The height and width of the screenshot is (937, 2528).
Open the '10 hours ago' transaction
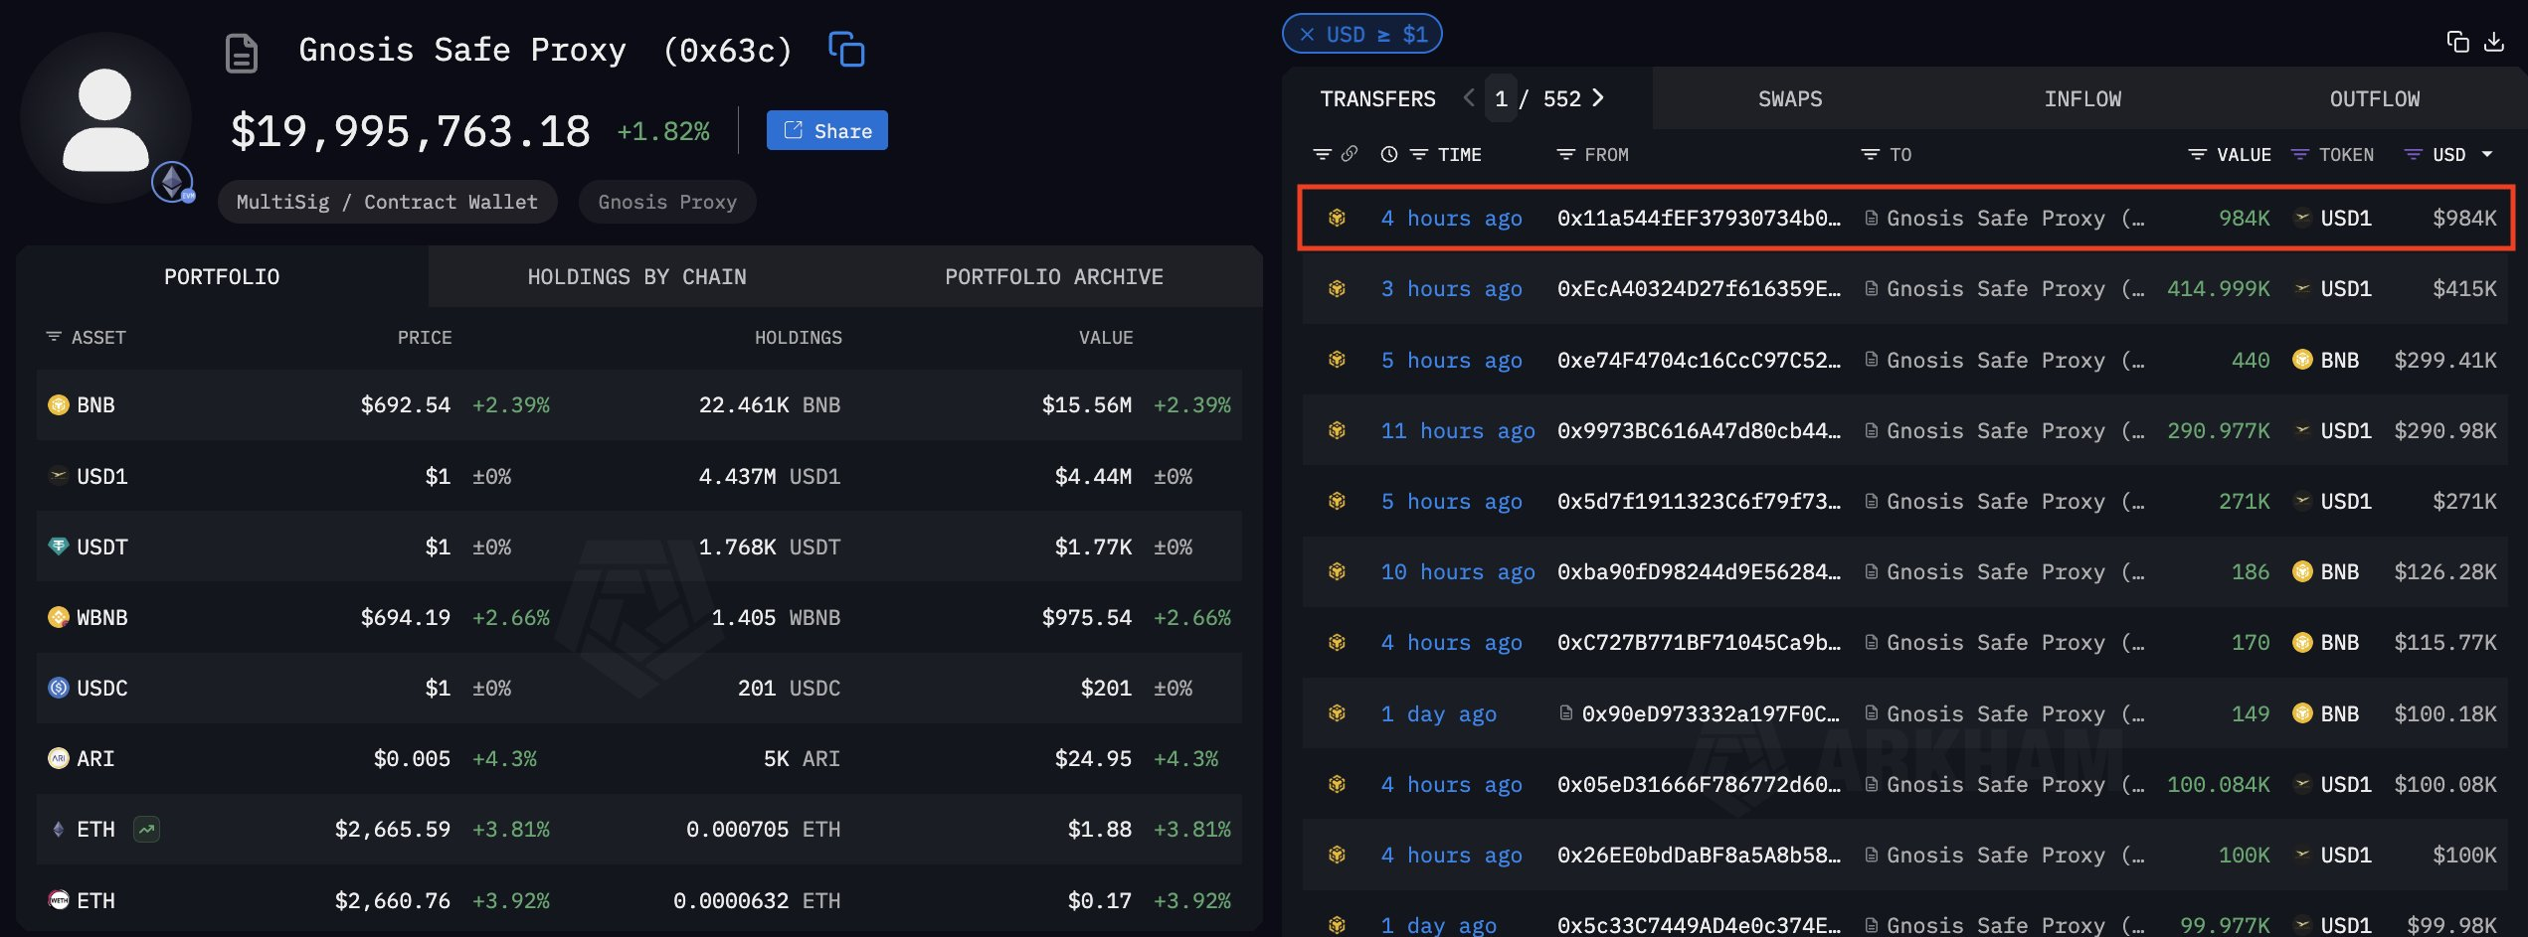pos(1457,571)
